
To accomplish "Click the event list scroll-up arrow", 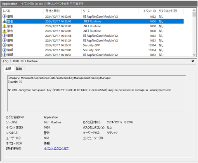I will [194, 10].
